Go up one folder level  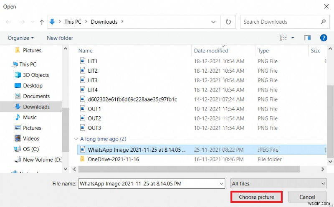[42, 22]
